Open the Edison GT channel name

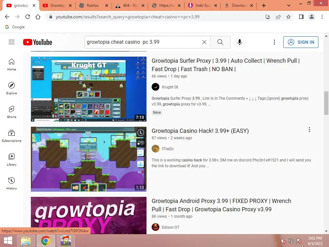click(171, 227)
